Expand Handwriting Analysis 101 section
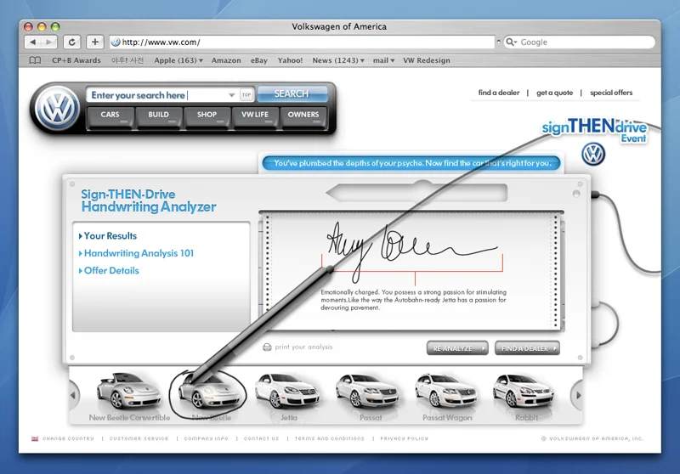Image resolution: width=680 pixels, height=474 pixels. tap(136, 253)
